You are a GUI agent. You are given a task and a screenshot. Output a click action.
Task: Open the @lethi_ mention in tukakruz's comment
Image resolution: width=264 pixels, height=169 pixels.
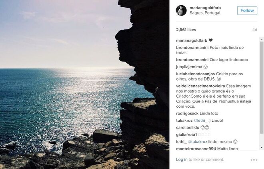coord(201,121)
